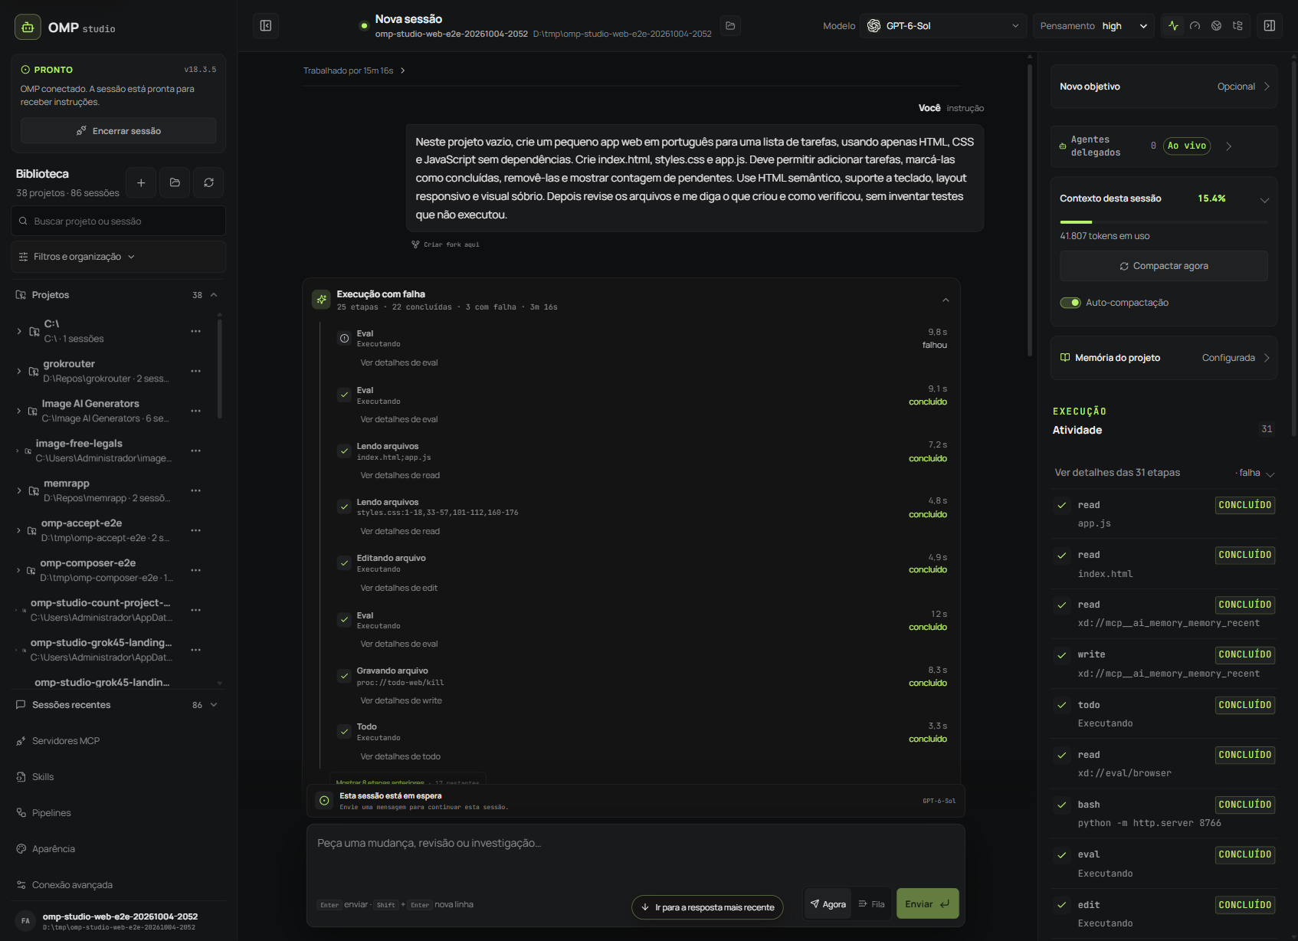Open more options for omp-accept-e2e
The width and height of the screenshot is (1298, 941).
(196, 530)
